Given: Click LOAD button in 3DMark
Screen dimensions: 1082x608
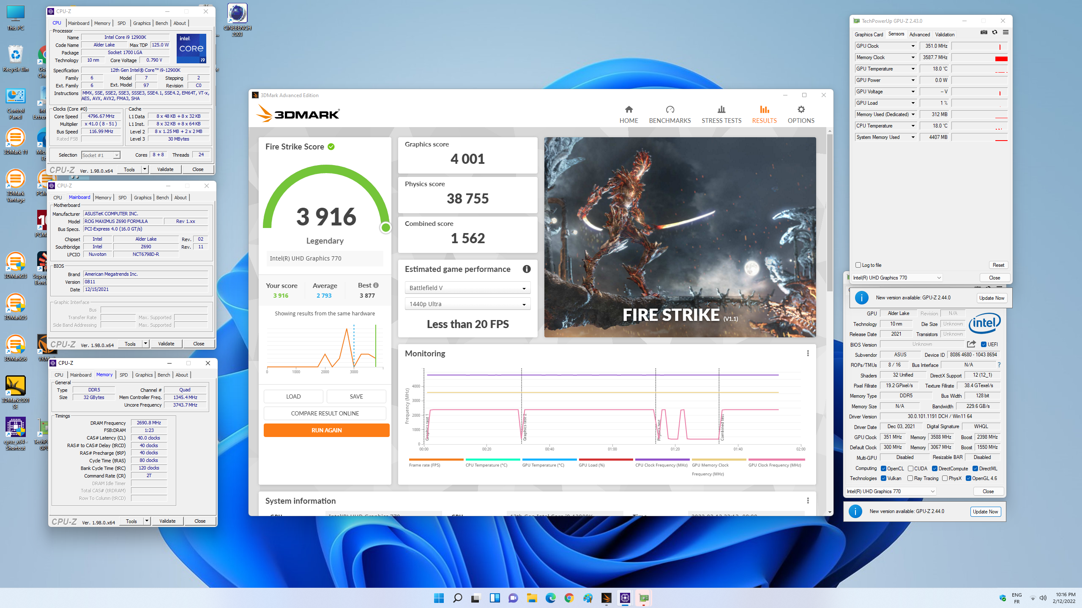Looking at the screenshot, I should tap(293, 396).
